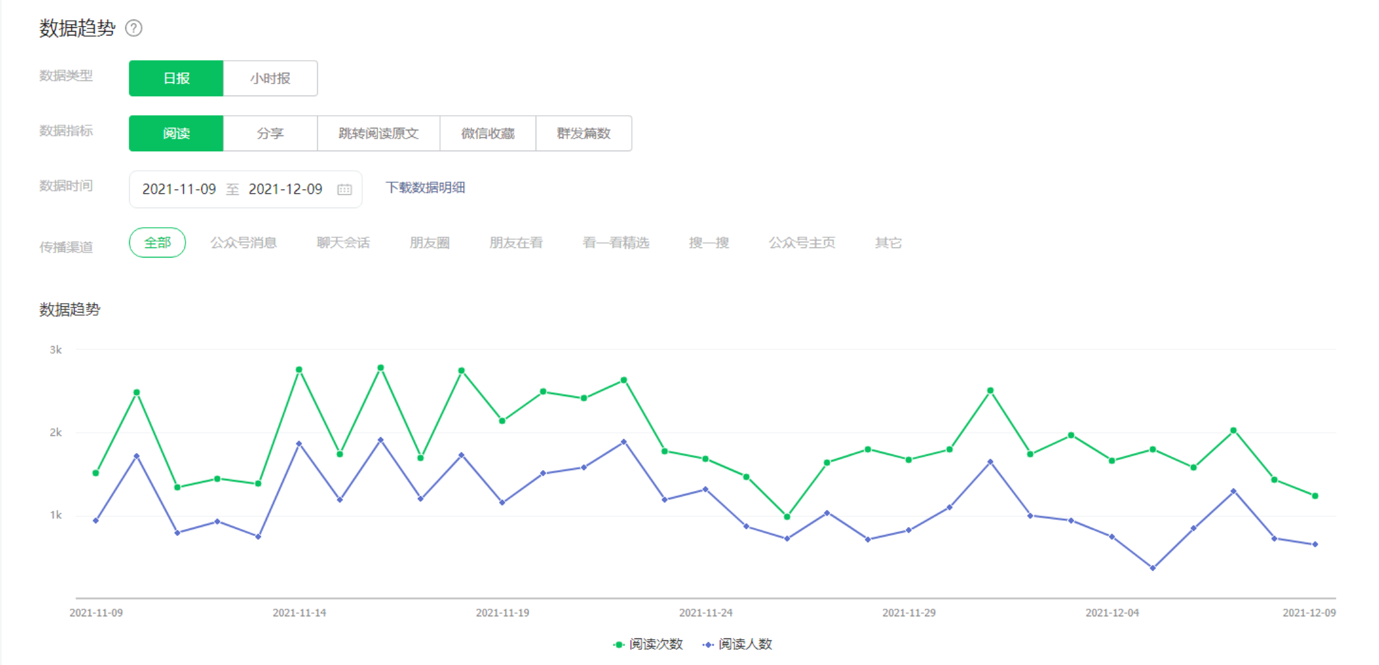Image resolution: width=1379 pixels, height=665 pixels.
Task: Filter by 公众号主页 channel
Action: (x=802, y=243)
